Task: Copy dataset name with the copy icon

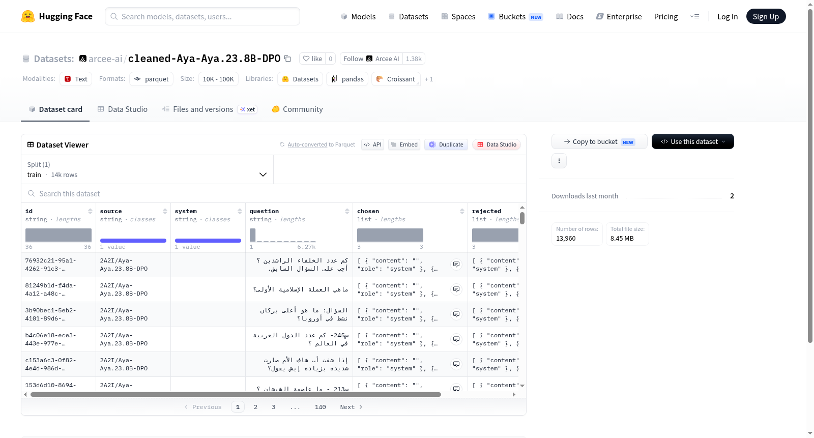Action: pyautogui.click(x=287, y=59)
